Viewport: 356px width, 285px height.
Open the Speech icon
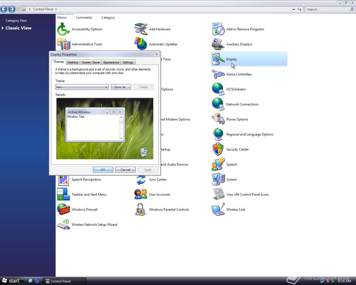coord(218,164)
